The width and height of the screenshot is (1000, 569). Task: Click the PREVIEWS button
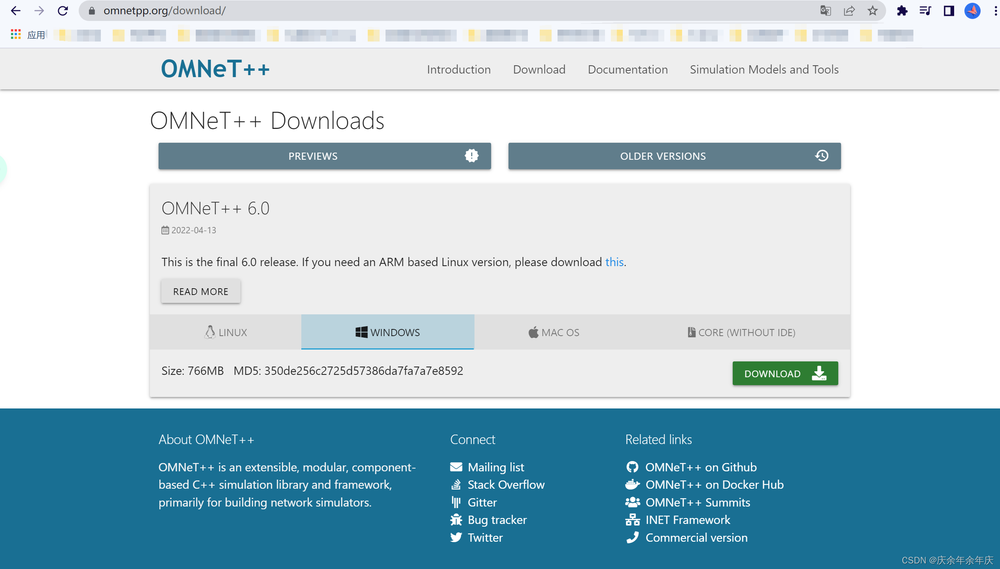click(325, 156)
